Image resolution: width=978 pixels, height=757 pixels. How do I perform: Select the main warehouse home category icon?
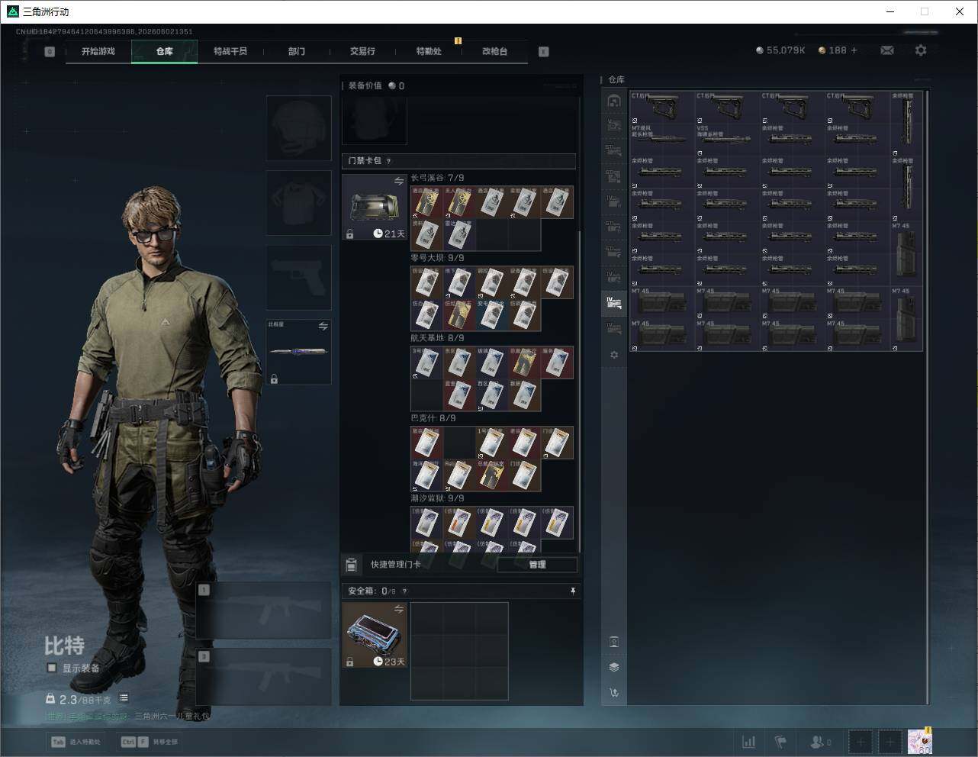pos(614,101)
